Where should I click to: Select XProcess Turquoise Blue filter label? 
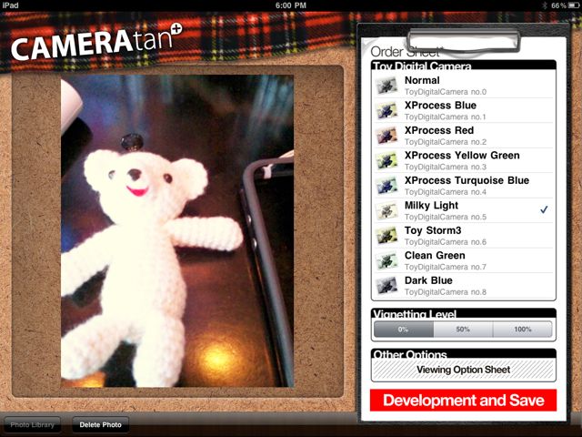click(x=467, y=180)
